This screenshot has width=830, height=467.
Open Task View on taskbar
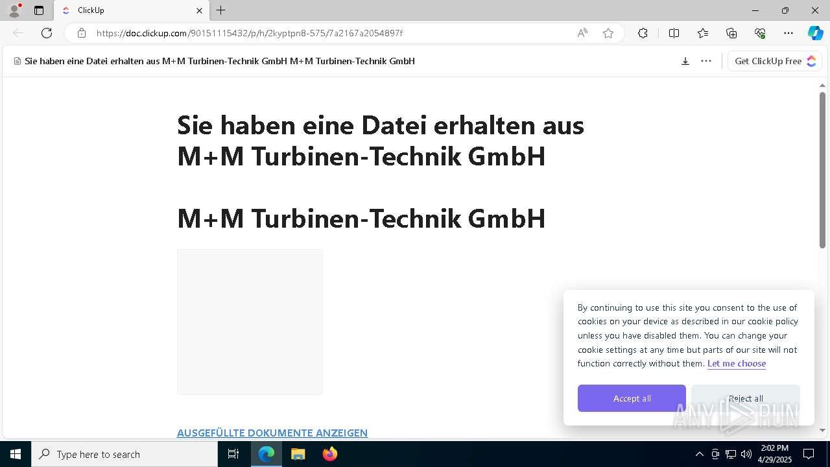pos(233,454)
